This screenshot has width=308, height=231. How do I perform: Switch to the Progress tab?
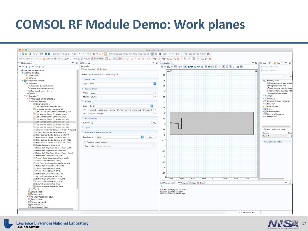tap(183, 183)
